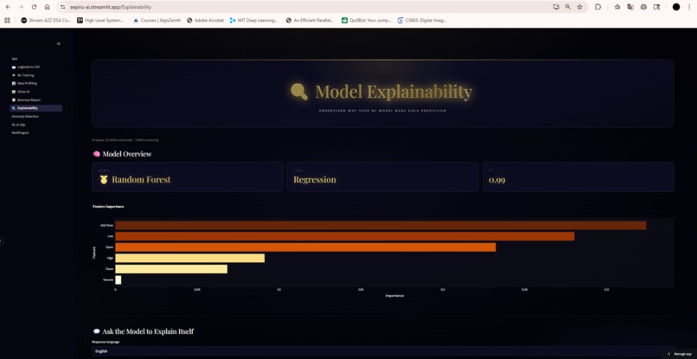Open the Response language dropdown showing English
The width and height of the screenshot is (697, 359).
coord(383,351)
